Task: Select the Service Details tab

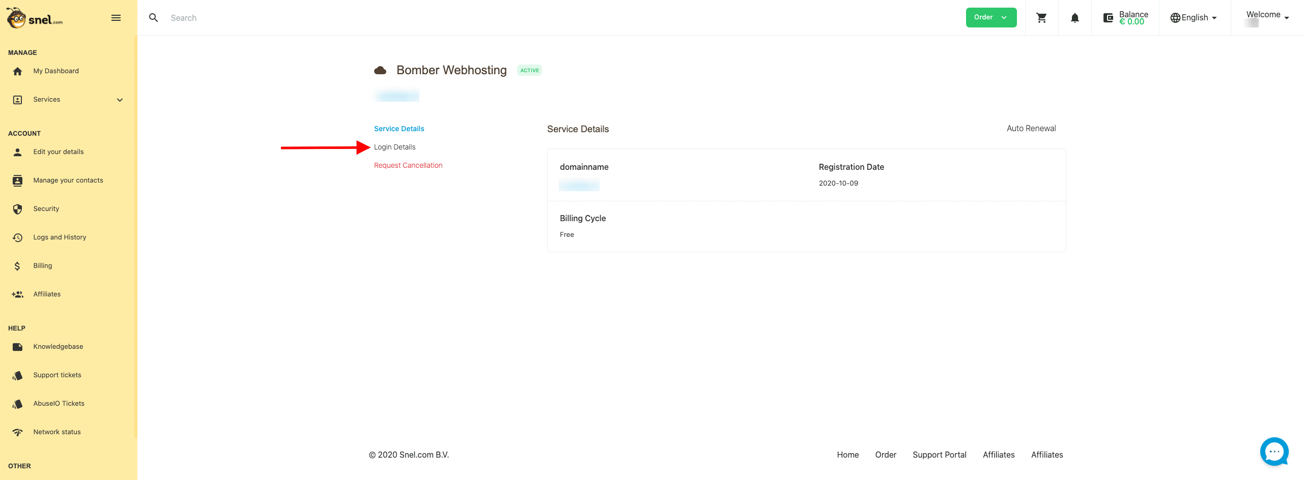Action: tap(399, 129)
